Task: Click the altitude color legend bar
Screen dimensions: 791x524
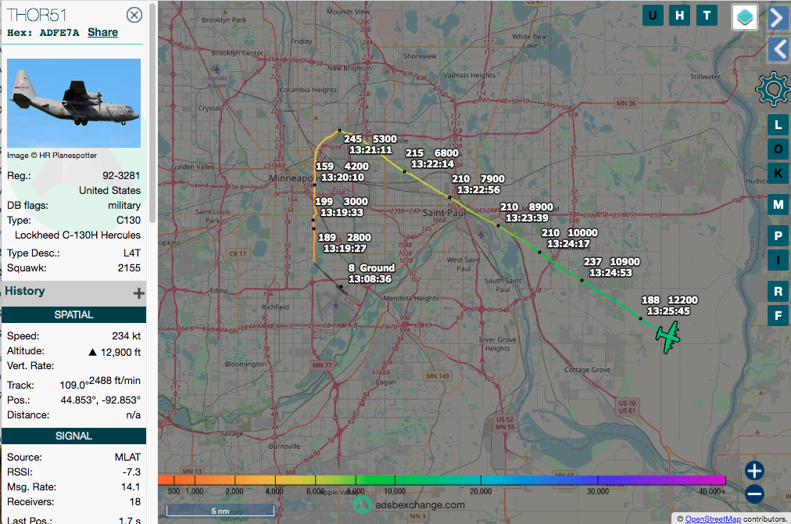Action: 442,480
